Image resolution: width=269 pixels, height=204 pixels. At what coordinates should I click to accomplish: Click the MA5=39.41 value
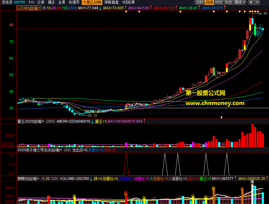pos(188,8)
